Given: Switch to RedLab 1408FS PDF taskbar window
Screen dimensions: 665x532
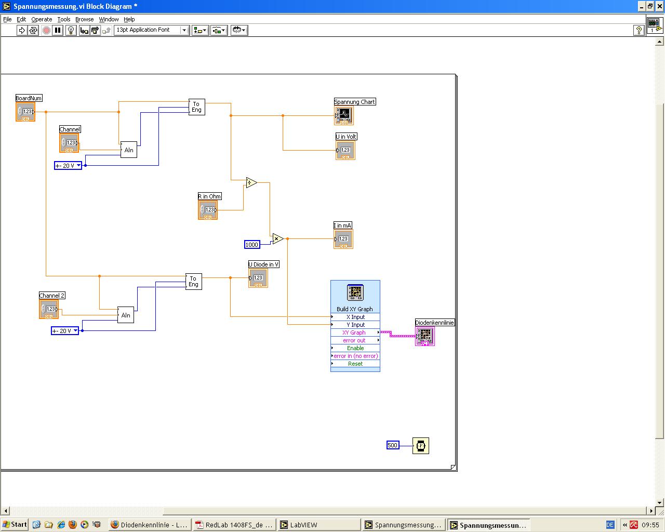Looking at the screenshot, I should [235, 525].
